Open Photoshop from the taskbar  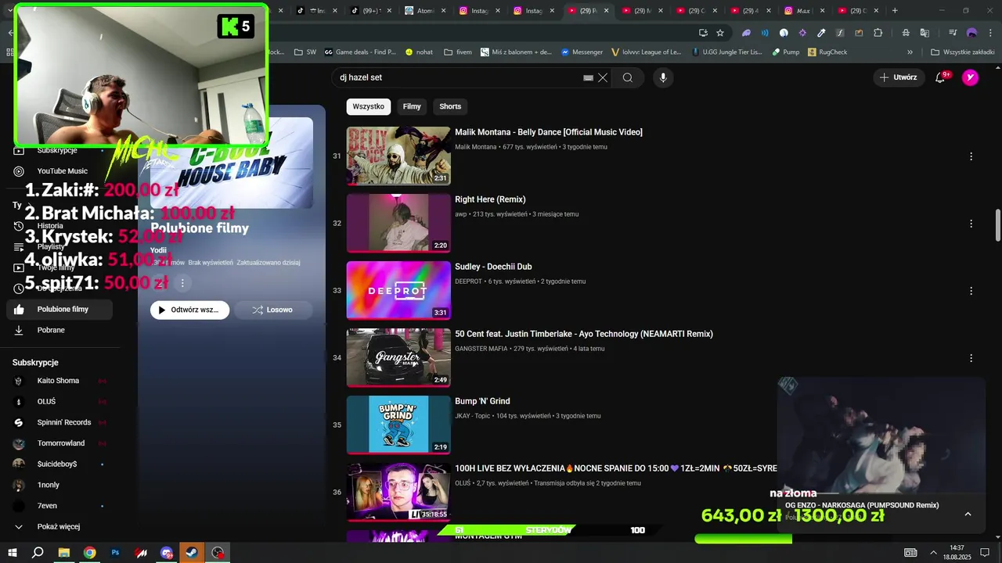pyautogui.click(x=115, y=552)
